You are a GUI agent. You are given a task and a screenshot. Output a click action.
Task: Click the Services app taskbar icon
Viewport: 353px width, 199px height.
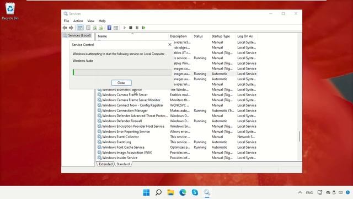207,192
